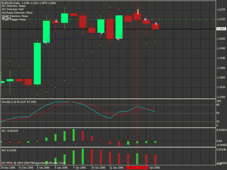Click the 0.02246 value on AO scale
Screen dimensions: 227x170
point(221,149)
